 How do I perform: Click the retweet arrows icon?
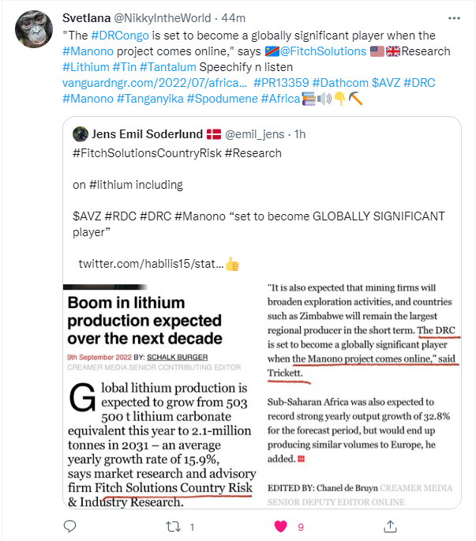tap(173, 527)
